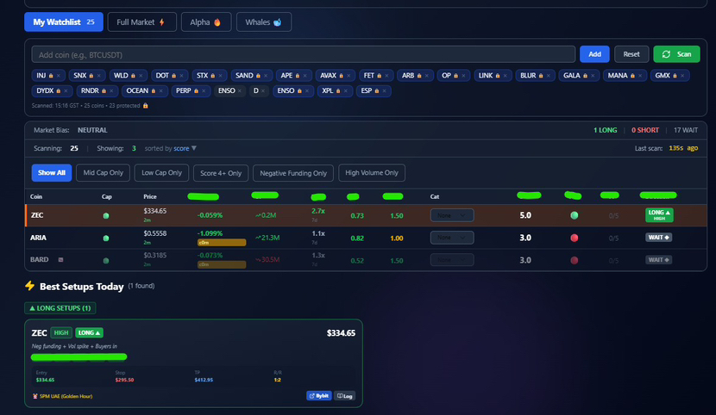The width and height of the screenshot is (716, 415).
Task: Open the Alpha tab
Action: 206,22
